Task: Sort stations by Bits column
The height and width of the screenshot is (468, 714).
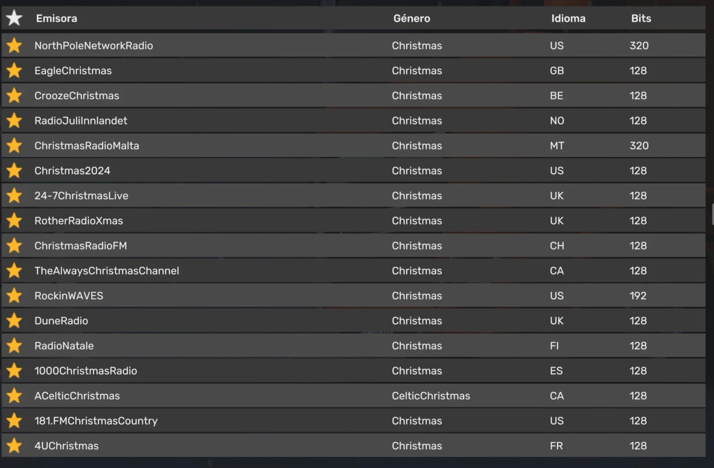Action: pos(641,19)
